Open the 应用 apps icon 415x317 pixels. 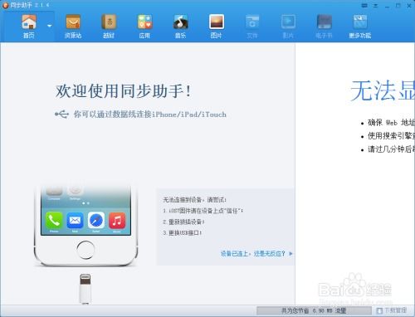(144, 27)
